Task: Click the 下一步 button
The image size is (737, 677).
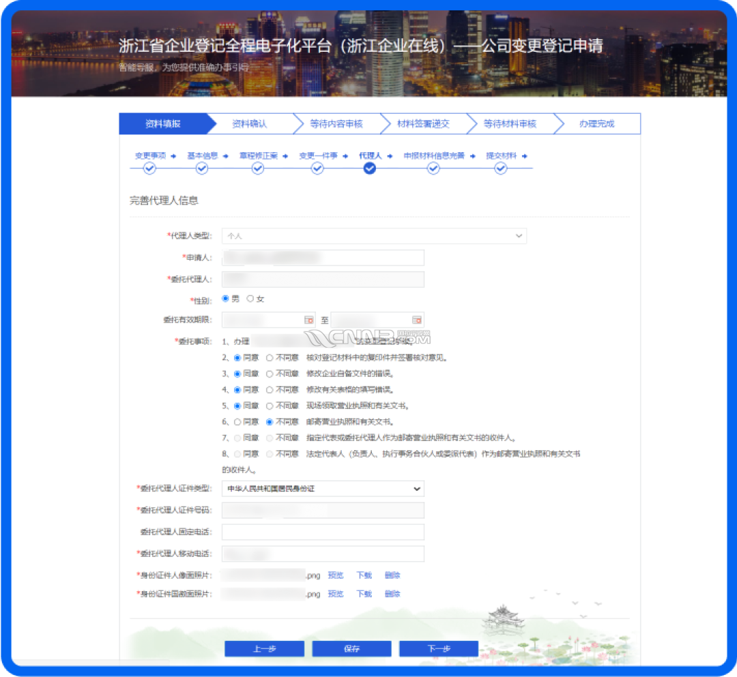Action: [438, 649]
